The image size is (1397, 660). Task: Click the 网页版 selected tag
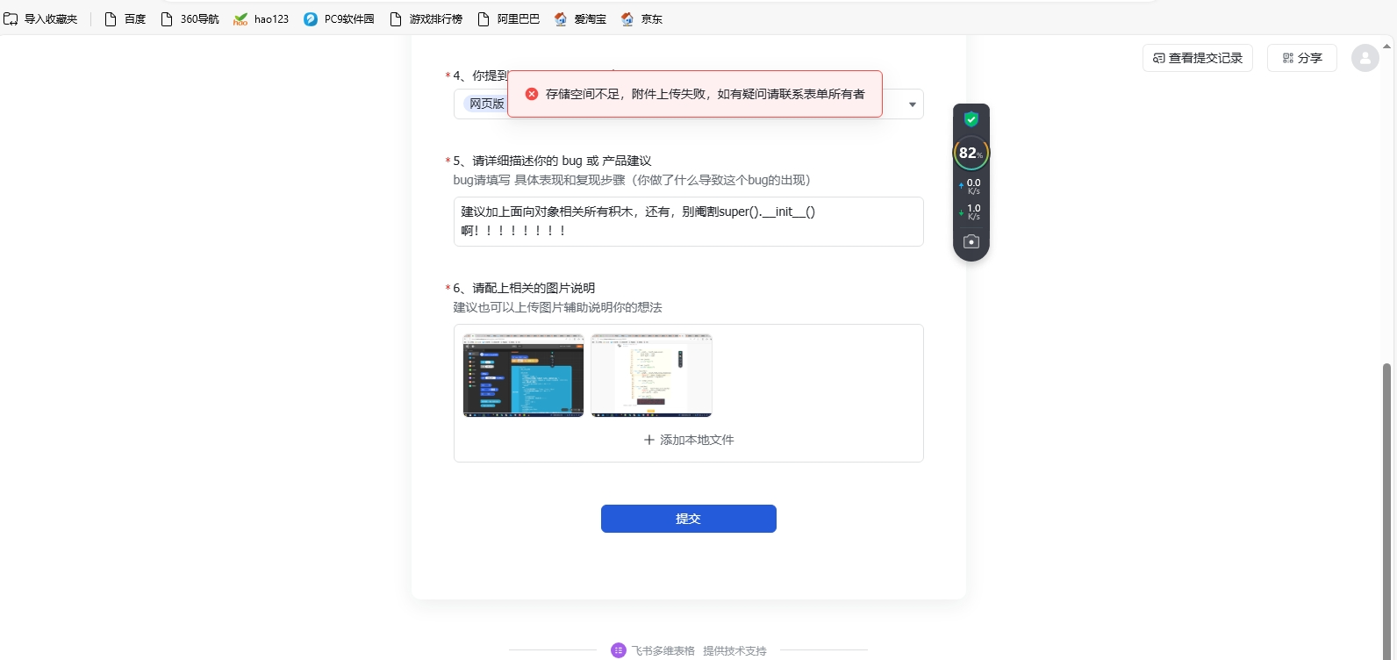point(486,104)
